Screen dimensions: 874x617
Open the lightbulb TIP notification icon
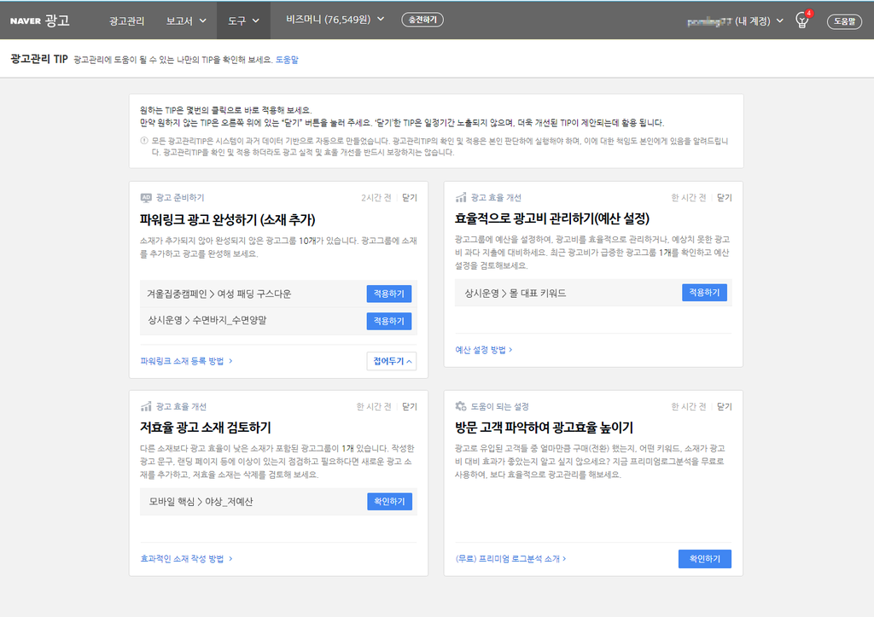point(802,20)
